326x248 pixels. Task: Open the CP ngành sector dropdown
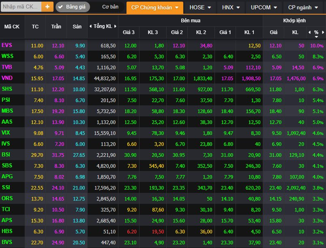pos(303,7)
